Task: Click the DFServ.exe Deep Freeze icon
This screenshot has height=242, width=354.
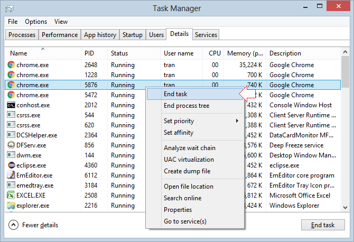Action: click(11, 145)
